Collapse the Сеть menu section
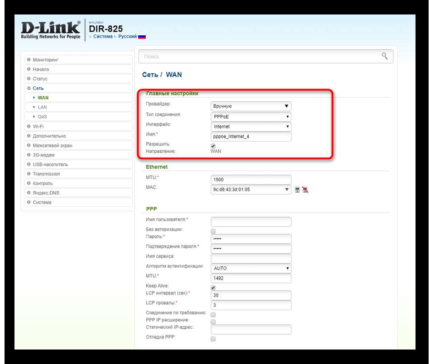This screenshot has height=364, width=430. [78, 88]
